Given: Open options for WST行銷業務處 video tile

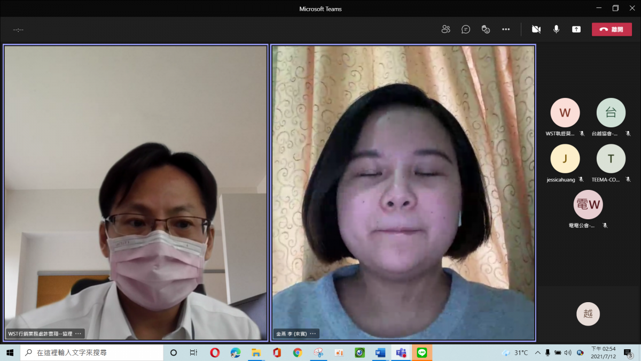Looking at the screenshot, I should coord(79,334).
